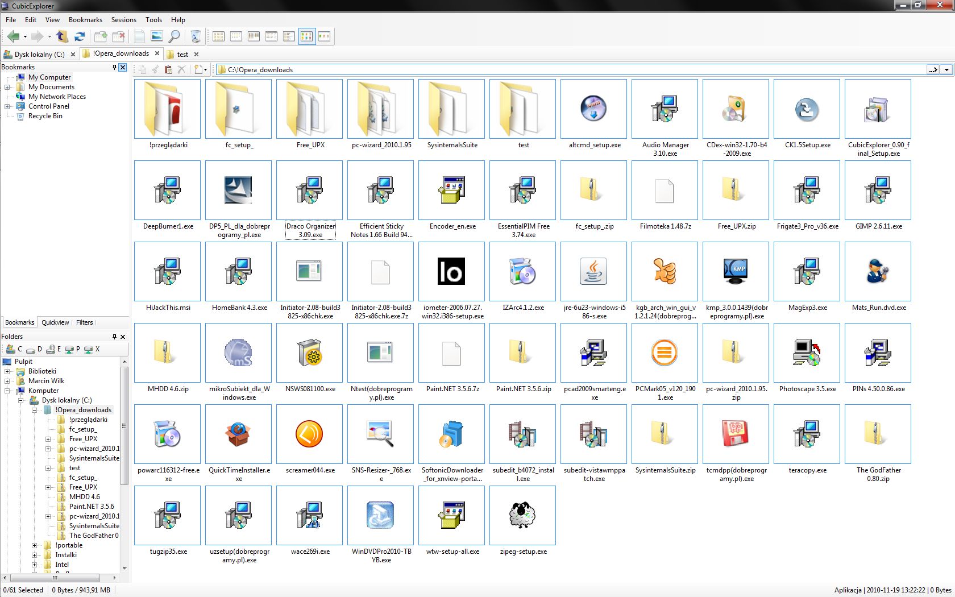Toggle pin on Bookmarks panel
Screen dimensions: 955x597
(114, 67)
